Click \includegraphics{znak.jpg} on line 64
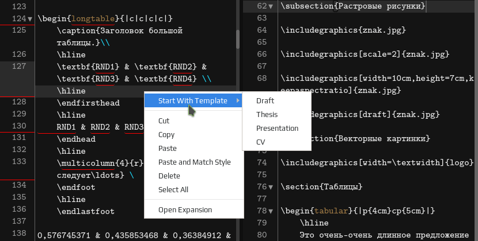This screenshot has height=241, width=478. pyautogui.click(x=343, y=30)
